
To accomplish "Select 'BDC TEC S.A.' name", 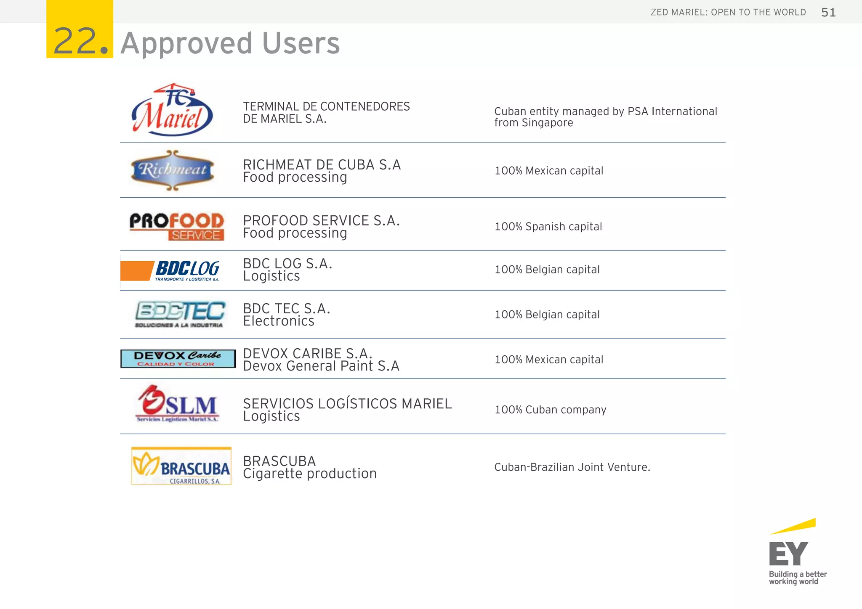I will tap(287, 309).
